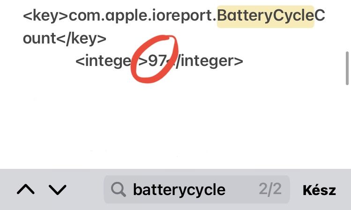Tap the opening <intege tag text
The height and width of the screenshot is (210, 351).
pos(104,61)
